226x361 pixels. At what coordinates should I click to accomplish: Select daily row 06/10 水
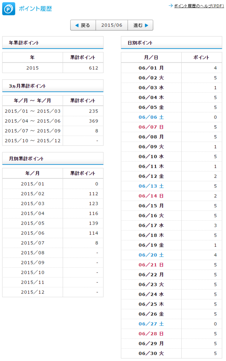(172, 156)
